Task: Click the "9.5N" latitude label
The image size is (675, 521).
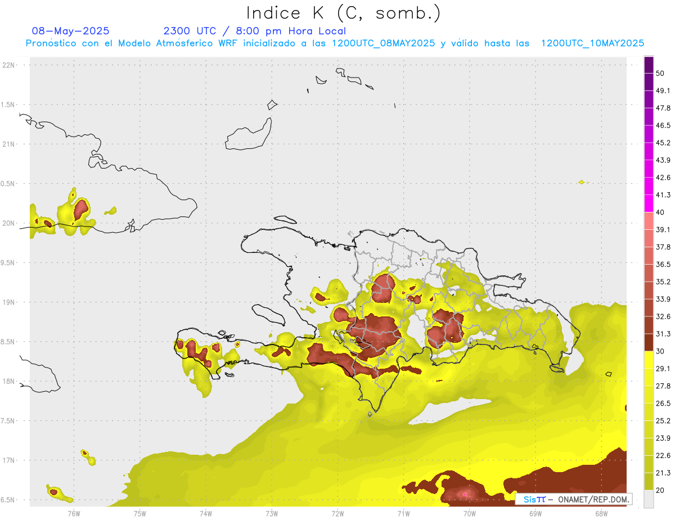Action: [8, 263]
